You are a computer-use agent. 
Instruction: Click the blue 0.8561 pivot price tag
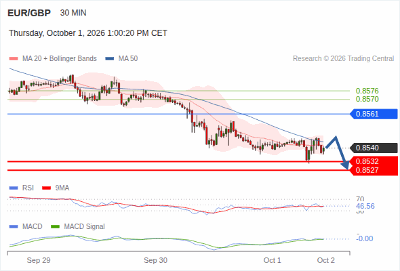point(374,114)
